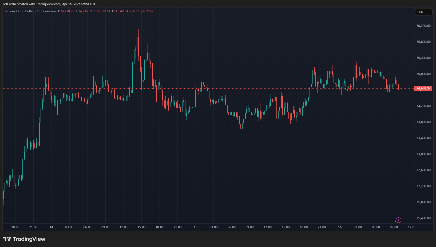
Task: Click the high value H74,745.71
Action: [x=84, y=11]
